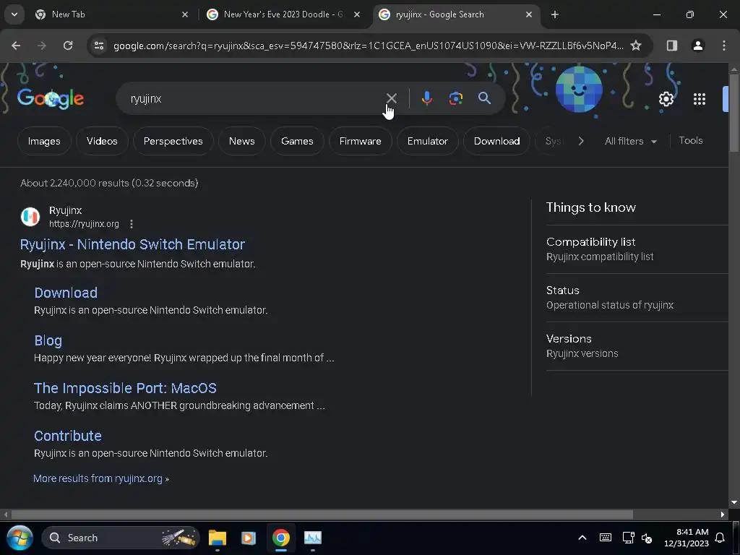This screenshot has height=555, width=740.
Task: Show hidden system tray icons chevron
Action: 582,538
